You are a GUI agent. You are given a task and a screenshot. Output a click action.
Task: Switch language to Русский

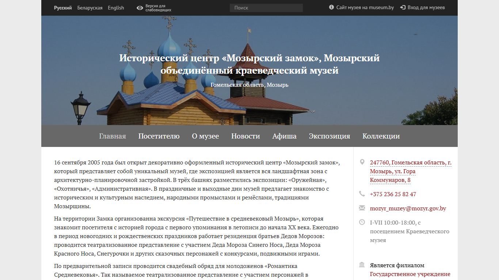(x=63, y=8)
